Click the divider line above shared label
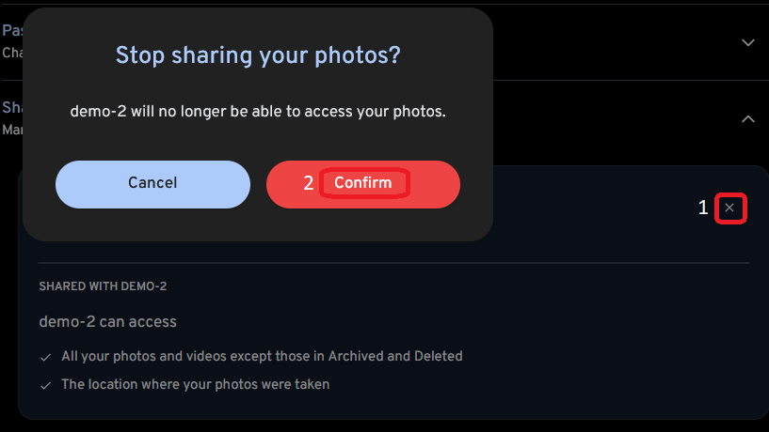The image size is (769, 432). click(x=393, y=263)
